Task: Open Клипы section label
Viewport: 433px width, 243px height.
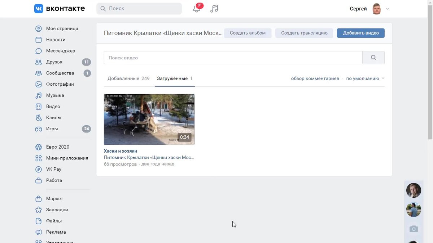Action: (54, 118)
